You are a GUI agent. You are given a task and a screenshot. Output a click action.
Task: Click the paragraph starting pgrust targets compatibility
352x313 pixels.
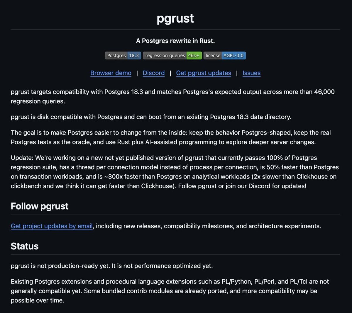coord(173,96)
